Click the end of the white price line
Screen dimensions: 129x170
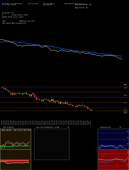[122, 59]
